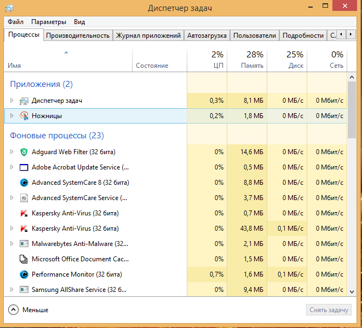362x328 pixels.
Task: Click the Advanced SystemCare 8 icon
Action: [x=24, y=183]
